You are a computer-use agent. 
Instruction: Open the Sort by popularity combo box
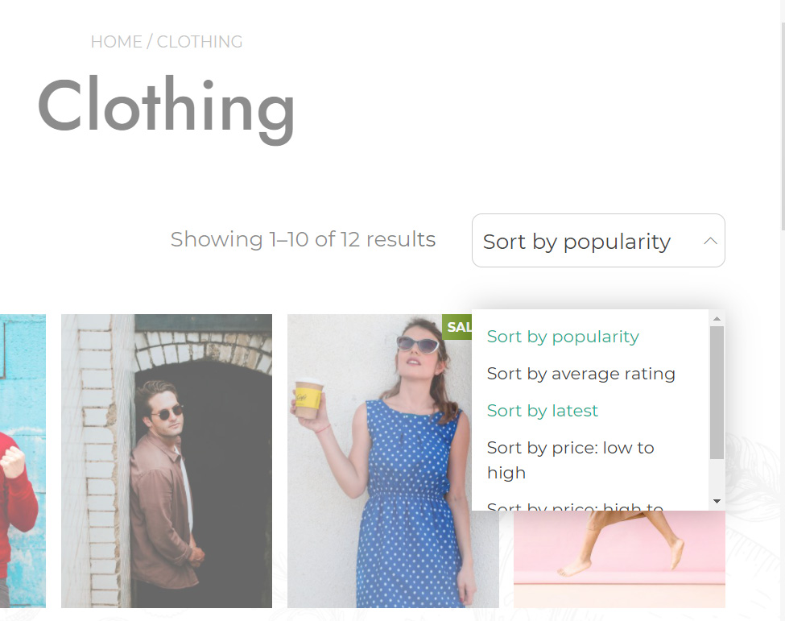(x=598, y=240)
